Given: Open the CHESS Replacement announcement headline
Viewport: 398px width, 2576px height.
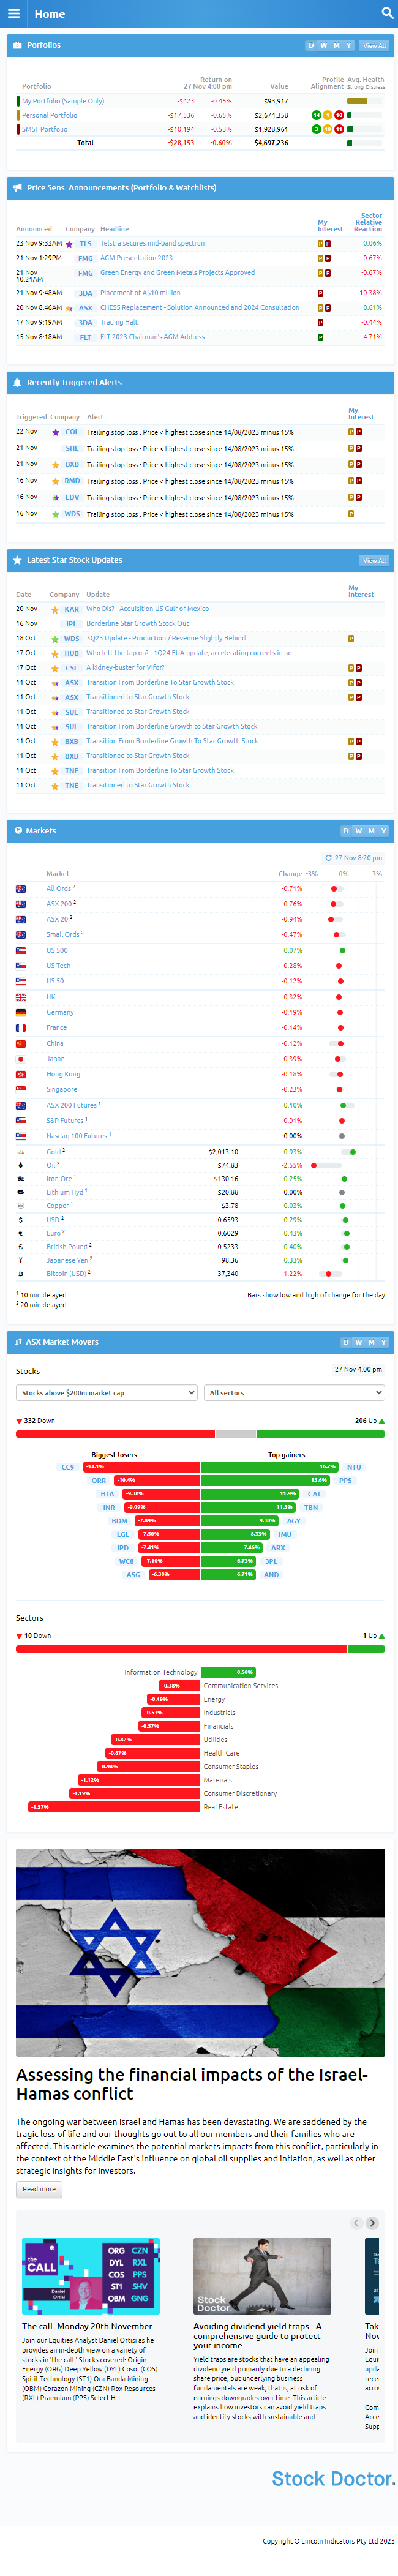Looking at the screenshot, I should pyautogui.click(x=199, y=308).
